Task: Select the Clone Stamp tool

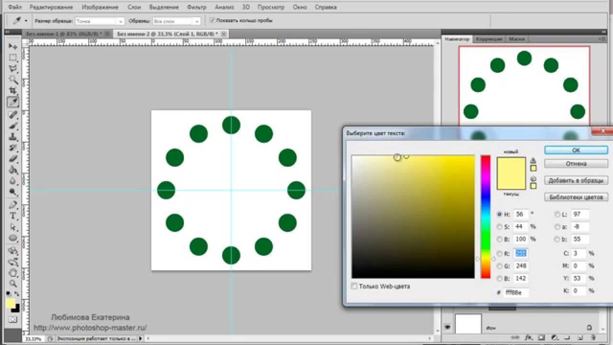Action: [13, 137]
